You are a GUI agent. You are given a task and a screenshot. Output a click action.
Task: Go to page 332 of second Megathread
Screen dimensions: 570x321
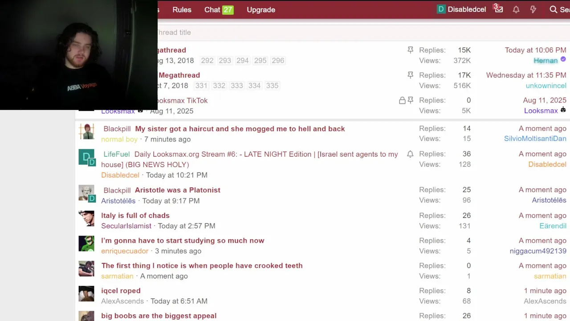219,86
